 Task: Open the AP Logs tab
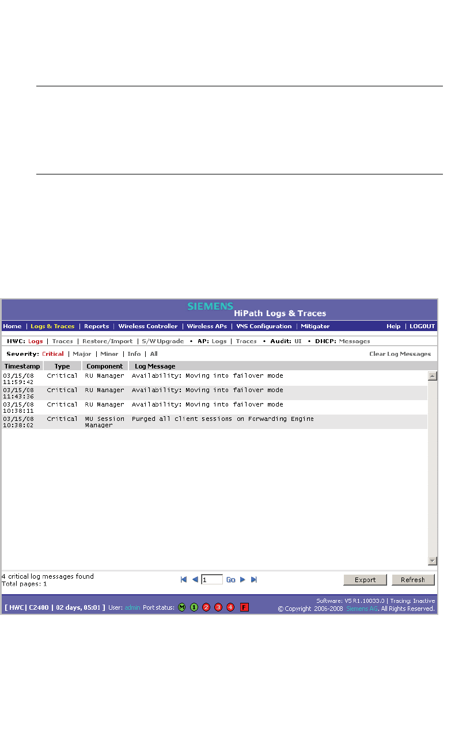point(219,341)
